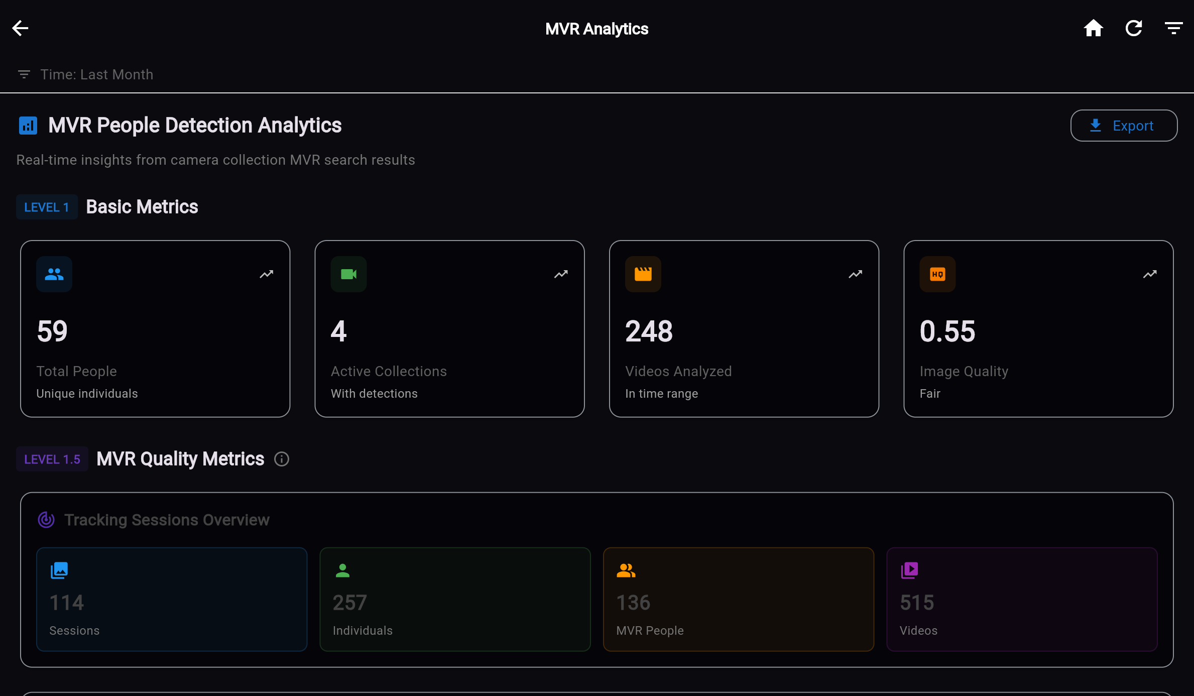Navigate home using the house icon

(x=1094, y=28)
